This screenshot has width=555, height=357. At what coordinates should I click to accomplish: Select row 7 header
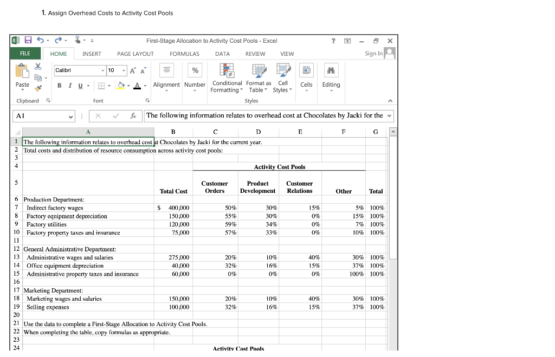pos(16,207)
